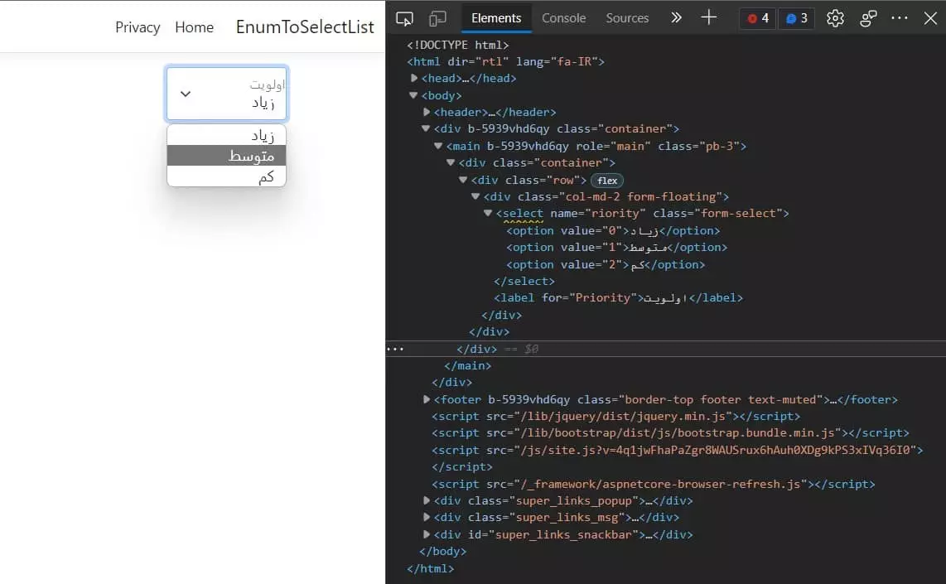Image resolution: width=946 pixels, height=584 pixels.
Task: Expand the super_links_snackbar div
Action: [x=426, y=534]
